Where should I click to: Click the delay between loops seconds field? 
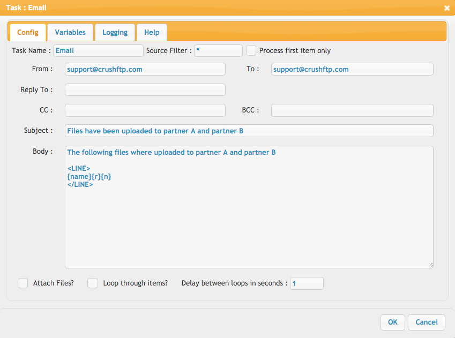[307, 283]
